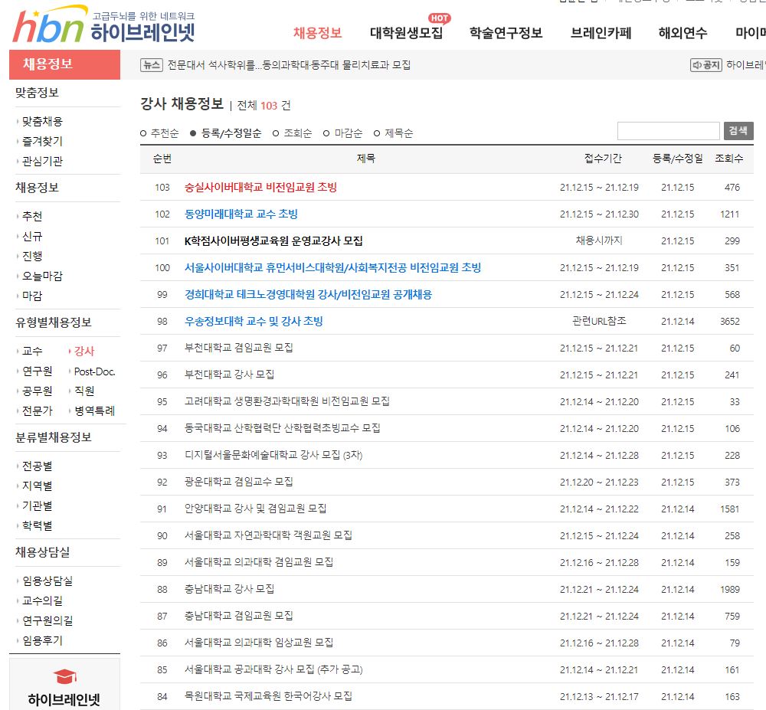The image size is (766, 710).
Task: Select 교수 under 유형별채용정보
Action: [32, 351]
